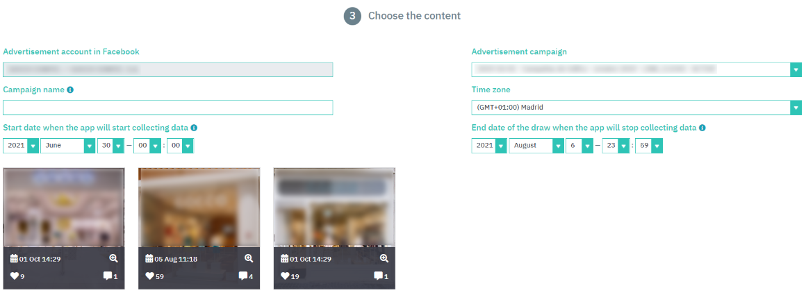The height and width of the screenshot is (295, 806).
Task: Click info icon next to Start date label
Action: [x=194, y=128]
